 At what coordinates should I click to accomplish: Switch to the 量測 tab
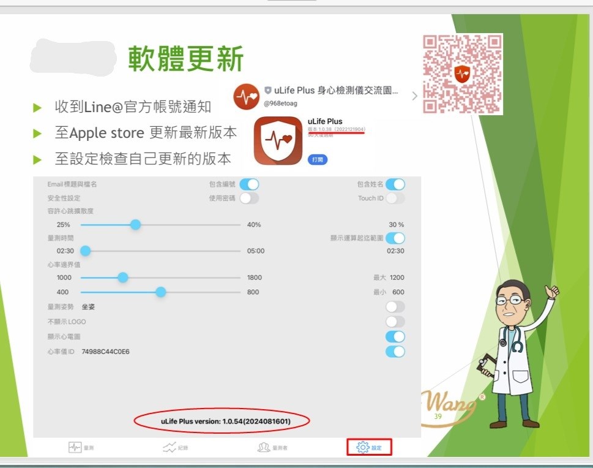(81, 448)
